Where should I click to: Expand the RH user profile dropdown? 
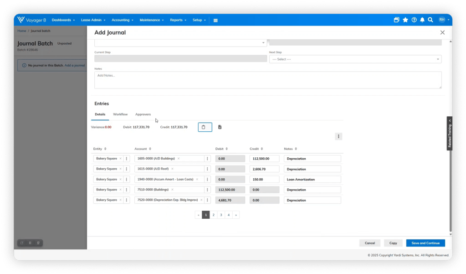tap(444, 20)
